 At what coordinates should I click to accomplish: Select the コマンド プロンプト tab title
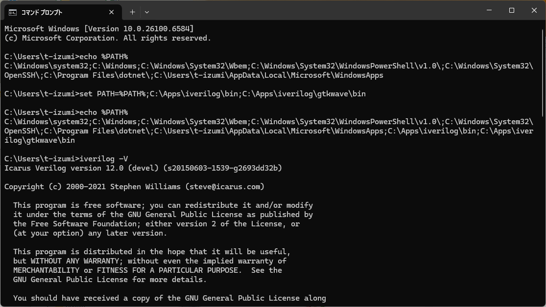coord(42,12)
